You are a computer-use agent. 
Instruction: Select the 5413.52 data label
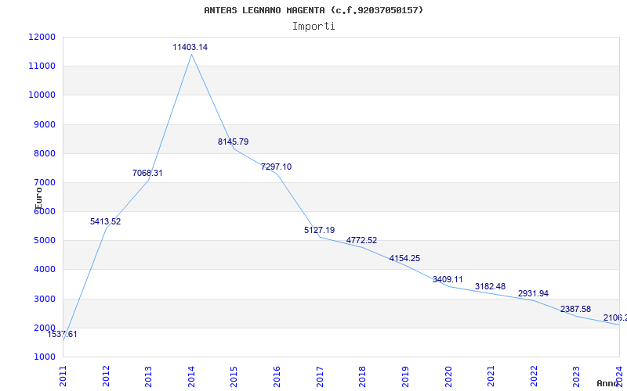point(105,221)
